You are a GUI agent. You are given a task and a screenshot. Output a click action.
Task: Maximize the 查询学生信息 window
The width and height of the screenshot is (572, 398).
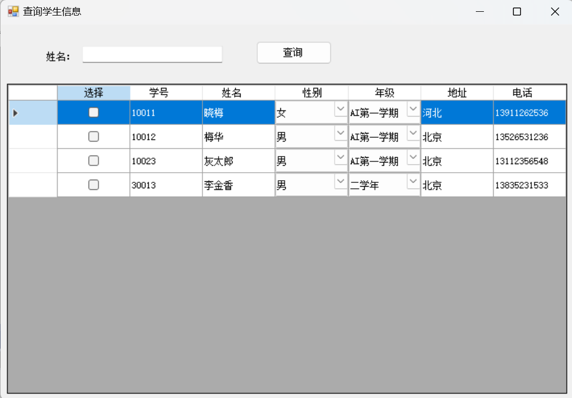tap(517, 12)
